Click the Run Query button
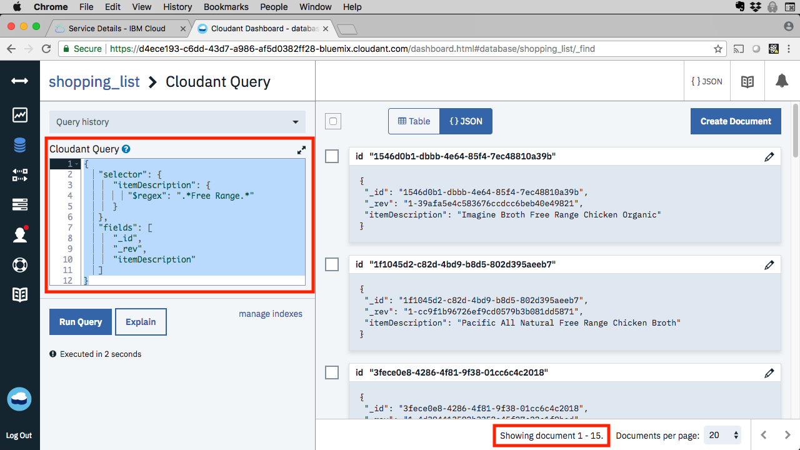This screenshot has width=800, height=450. coord(81,322)
